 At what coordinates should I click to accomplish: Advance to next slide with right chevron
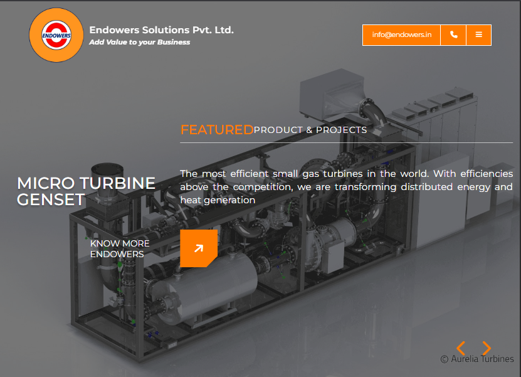pos(486,348)
